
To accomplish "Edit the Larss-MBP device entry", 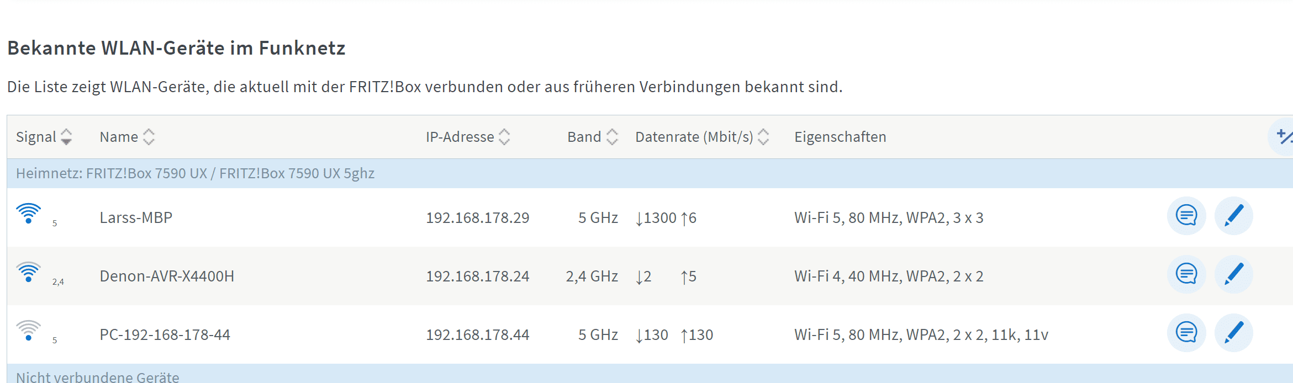I will [x=1233, y=216].
